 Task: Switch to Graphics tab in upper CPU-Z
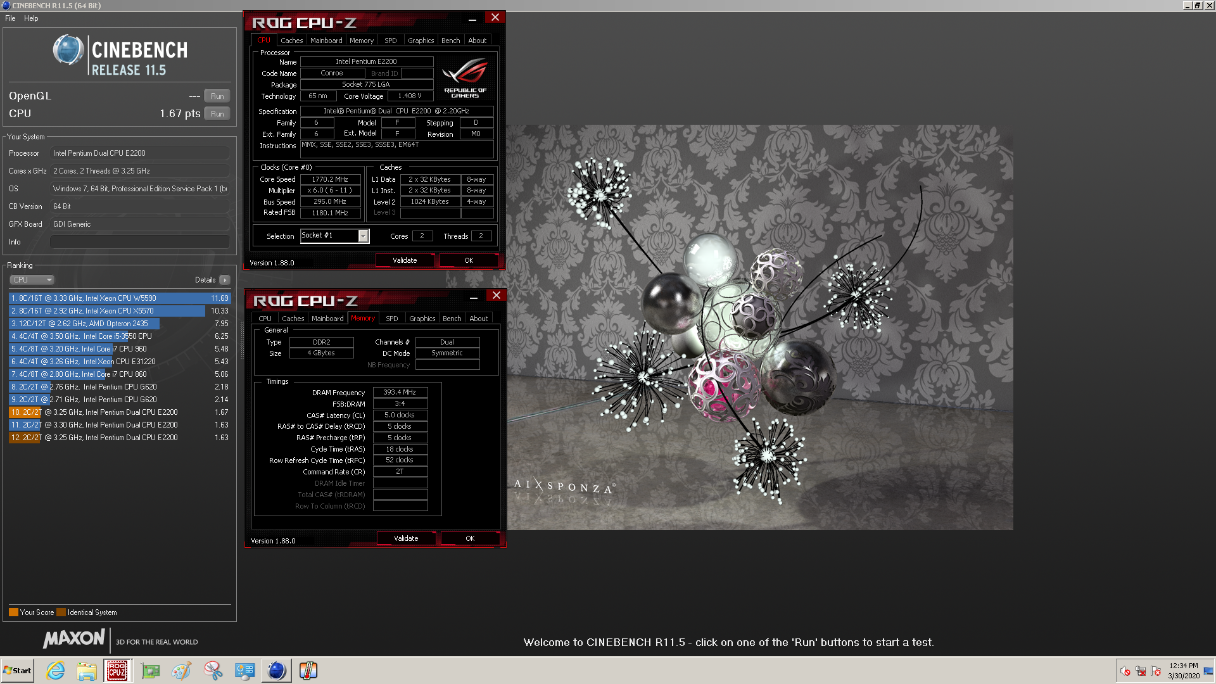421,41
